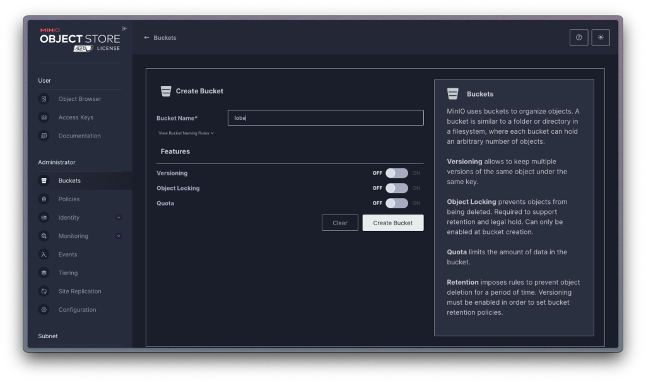This screenshot has width=646, height=383.
Task: Click the Access Keys sidebar icon
Action: coord(44,117)
